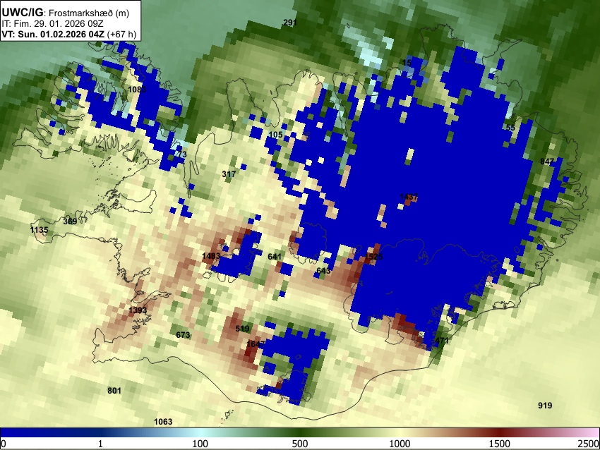The width and height of the screenshot is (600, 450).
Task: Click the map value label "1647"
Action: point(256,344)
